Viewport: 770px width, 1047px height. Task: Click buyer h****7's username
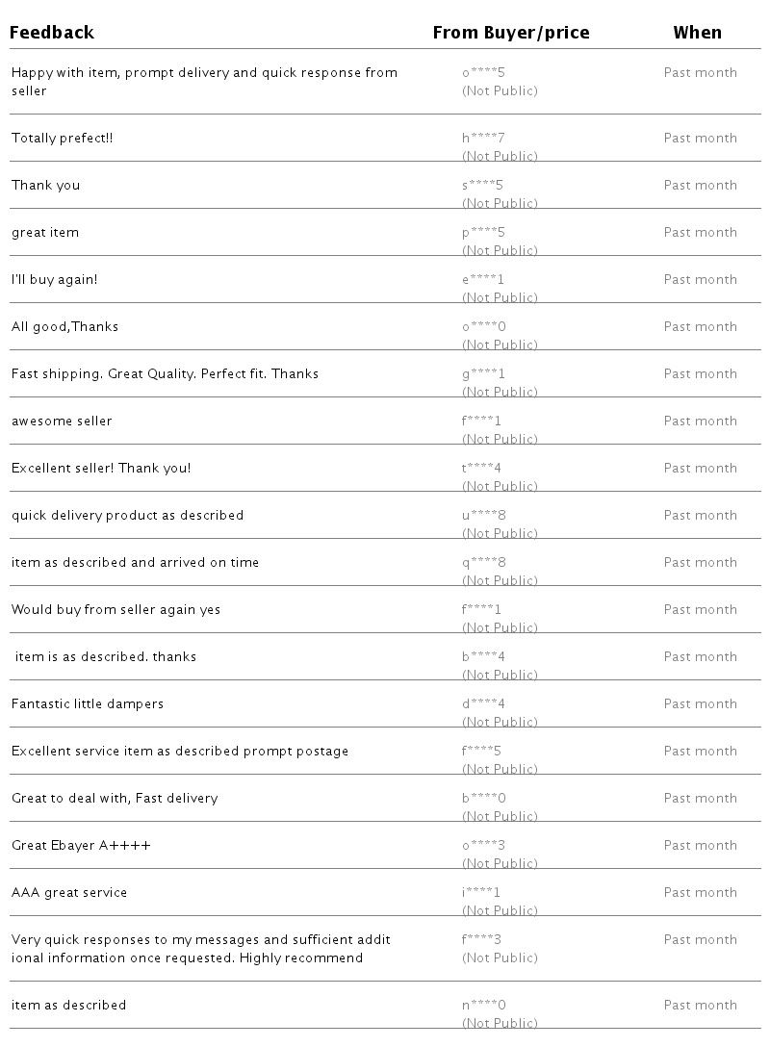483,138
